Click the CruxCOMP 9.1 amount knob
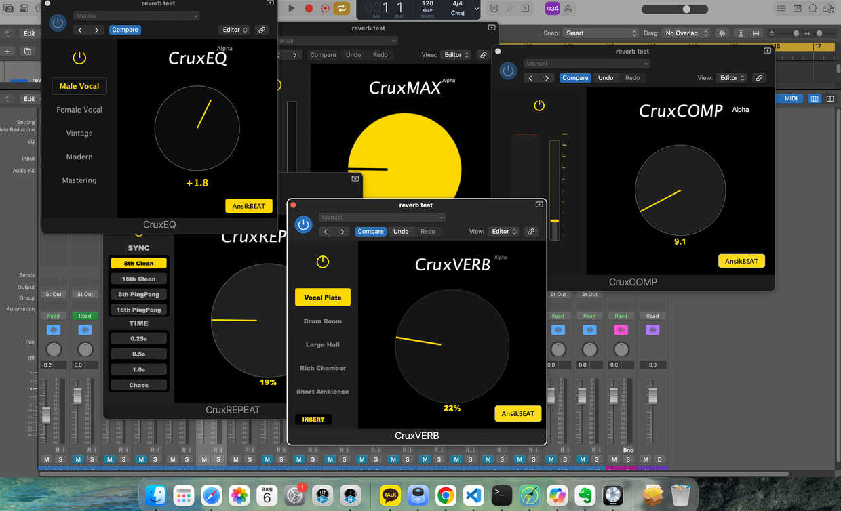Image resolution: width=841 pixels, height=511 pixels. tap(680, 190)
